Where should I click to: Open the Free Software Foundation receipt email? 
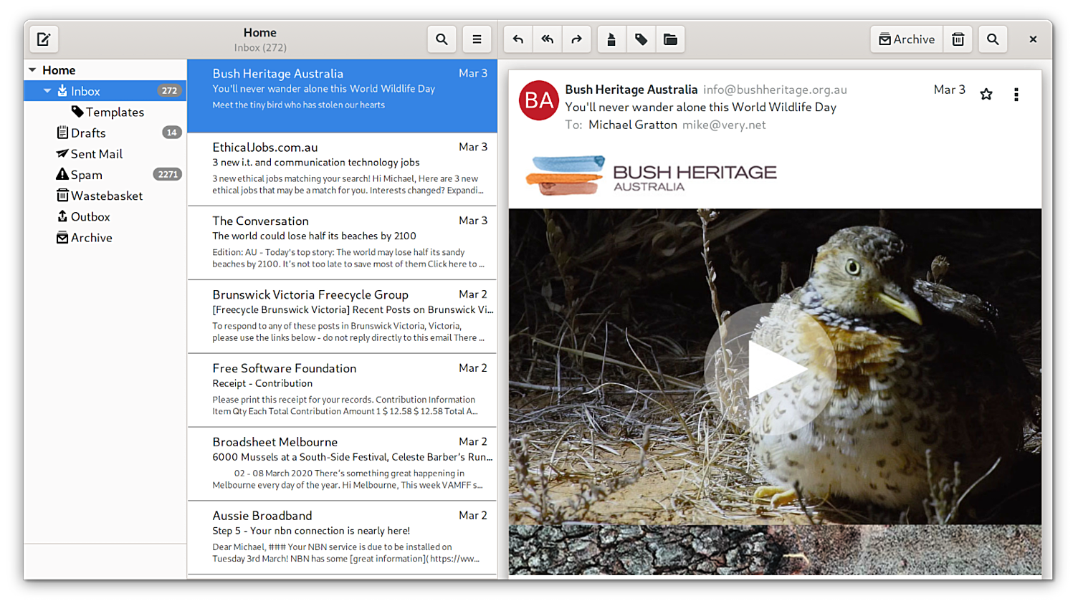tap(343, 389)
